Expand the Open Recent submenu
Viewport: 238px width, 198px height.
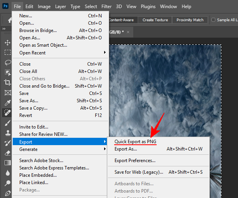click(61, 53)
